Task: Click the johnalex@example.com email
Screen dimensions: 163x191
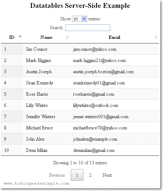Action: pos(95,139)
